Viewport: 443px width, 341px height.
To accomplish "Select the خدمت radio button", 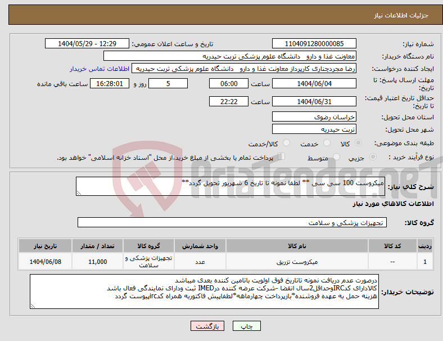I will (327, 143).
